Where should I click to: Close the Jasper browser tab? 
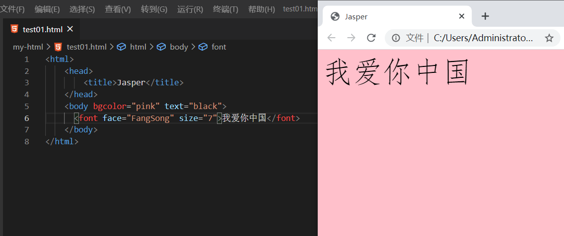[462, 16]
